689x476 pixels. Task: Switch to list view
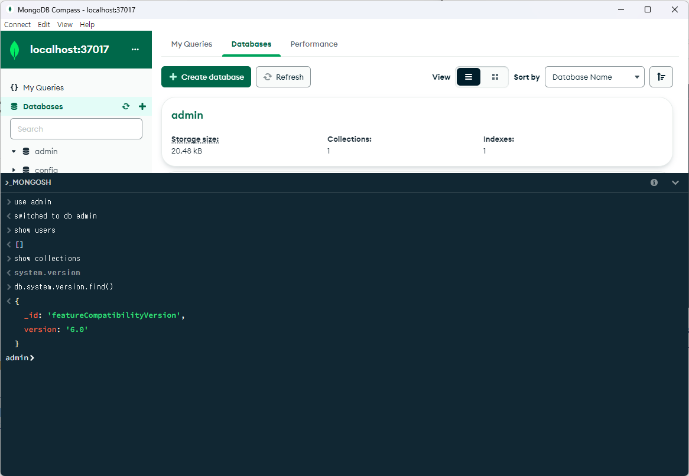(469, 77)
